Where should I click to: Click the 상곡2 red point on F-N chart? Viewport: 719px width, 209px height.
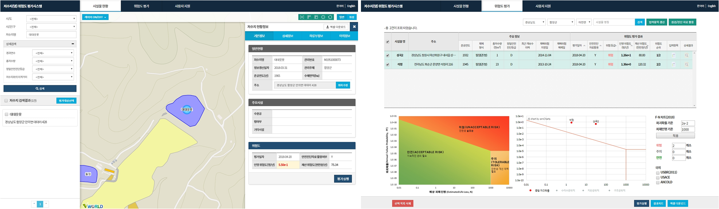pyautogui.click(x=596, y=124)
